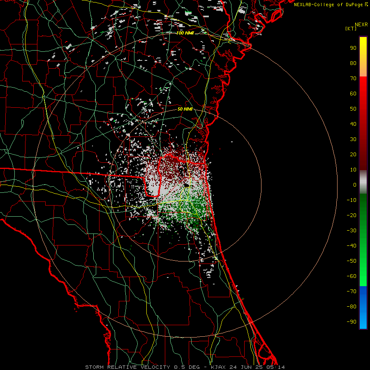This screenshot has height=370, width=370.
Task: Click the -70 value on velocity scale
Action: coord(351,291)
